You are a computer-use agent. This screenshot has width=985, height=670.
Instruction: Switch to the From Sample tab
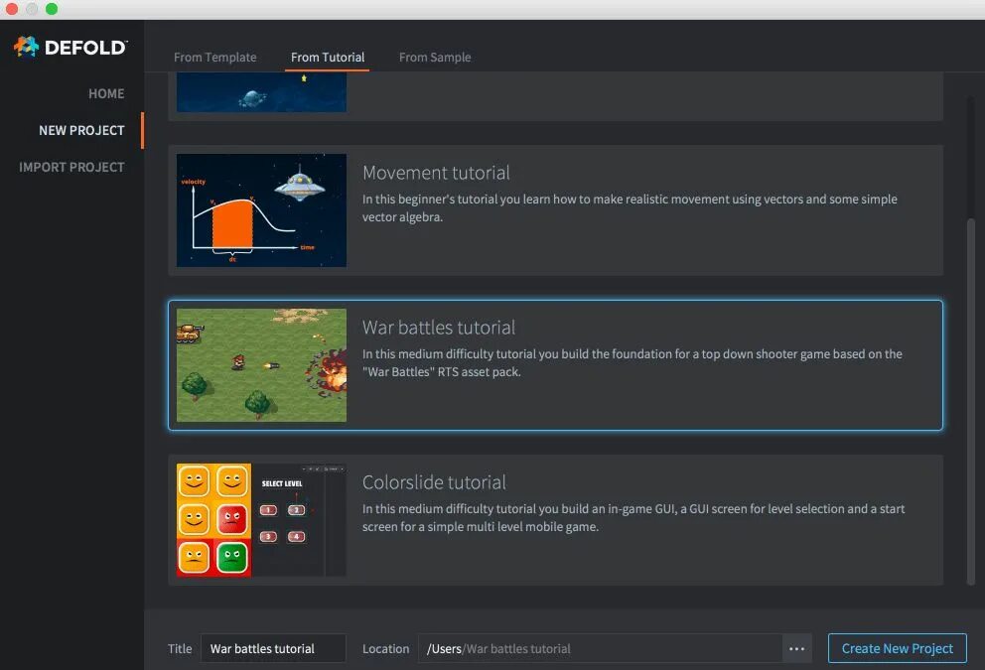pos(435,58)
